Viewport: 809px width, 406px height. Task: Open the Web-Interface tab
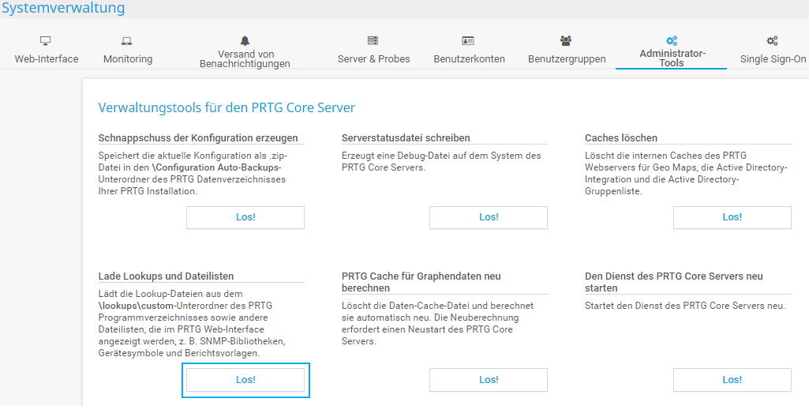[x=47, y=59]
